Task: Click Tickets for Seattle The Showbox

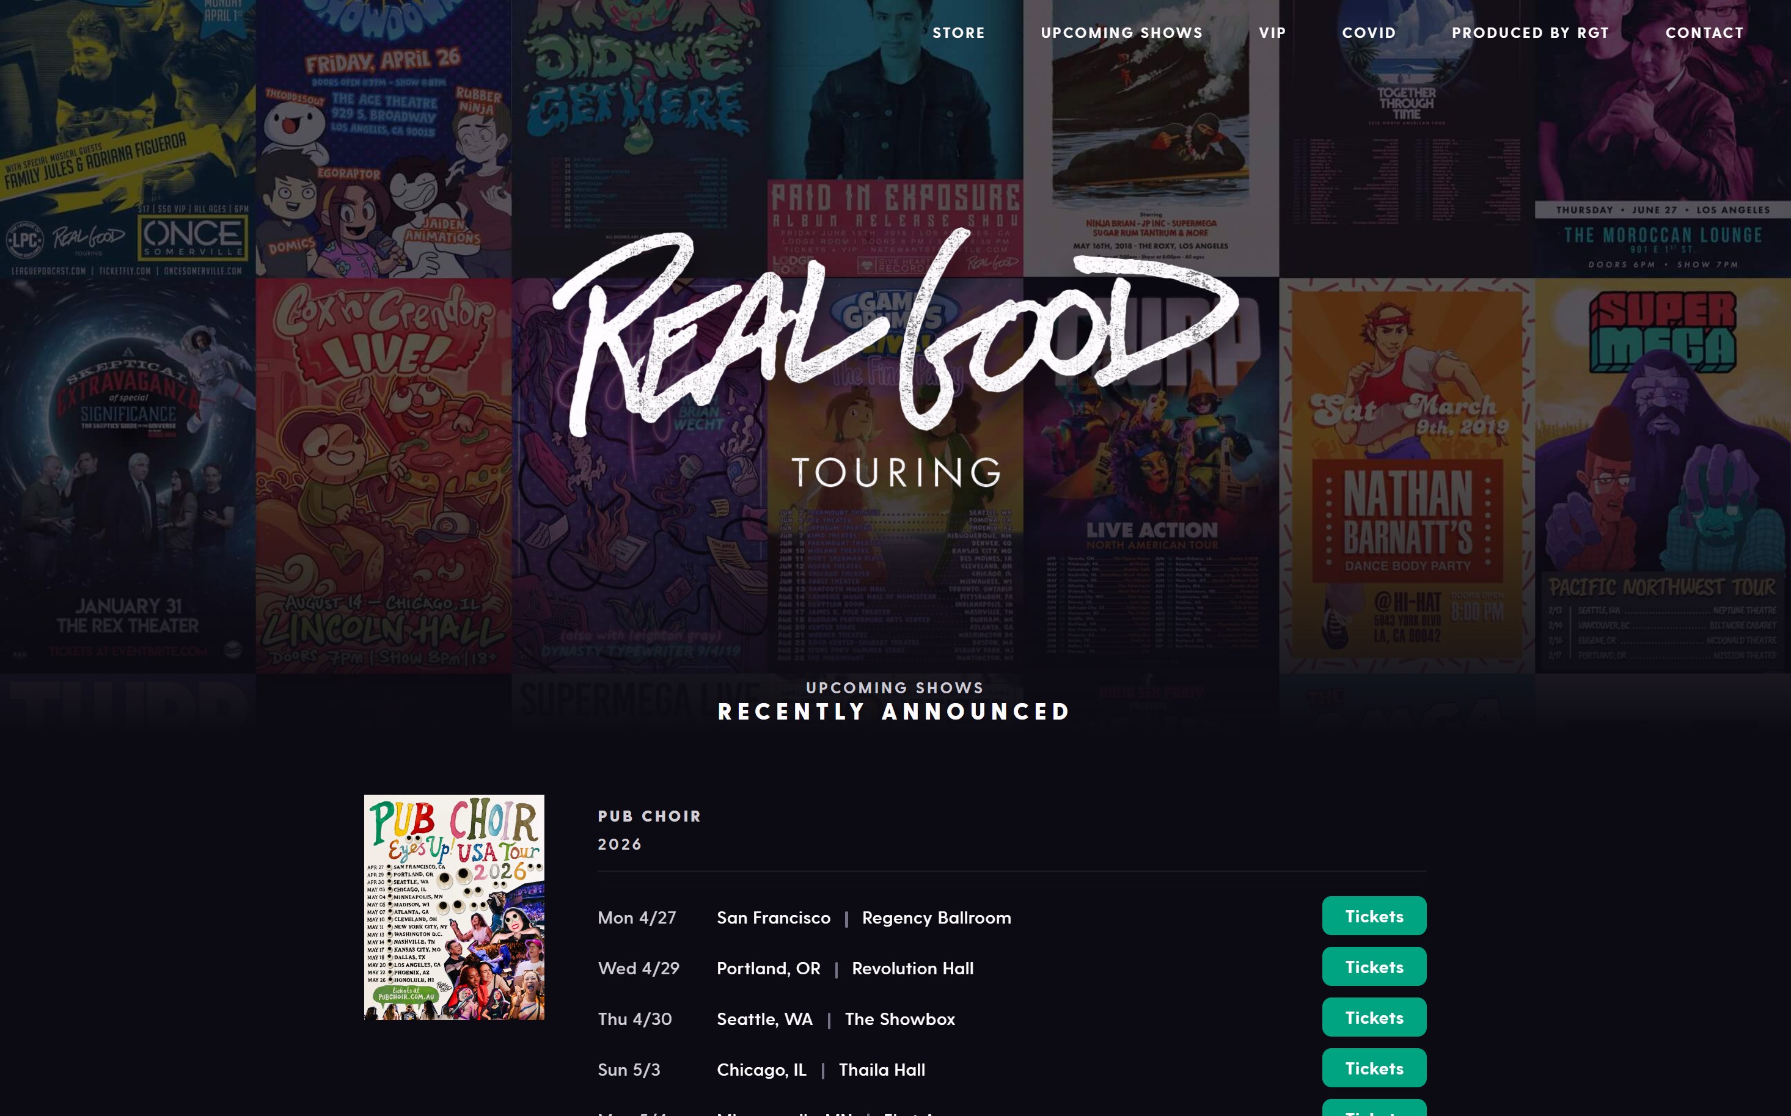Action: (x=1374, y=1017)
